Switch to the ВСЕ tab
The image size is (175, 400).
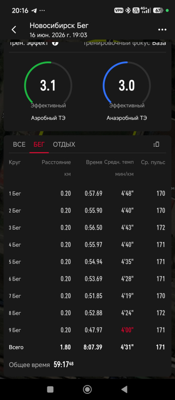pos(19,144)
